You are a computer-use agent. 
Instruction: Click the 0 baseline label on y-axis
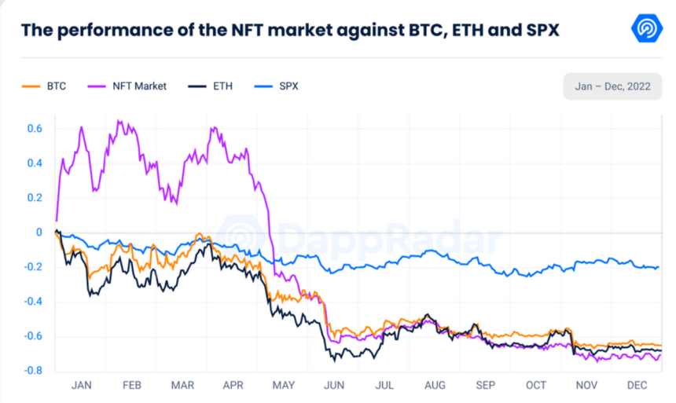click(38, 233)
